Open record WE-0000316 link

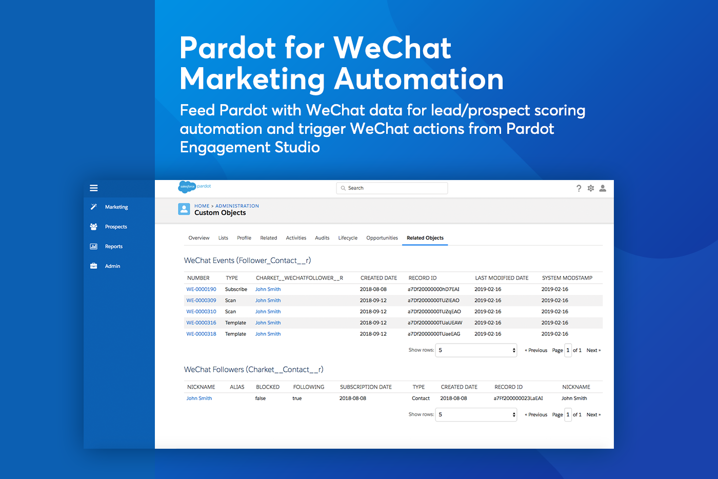click(201, 323)
